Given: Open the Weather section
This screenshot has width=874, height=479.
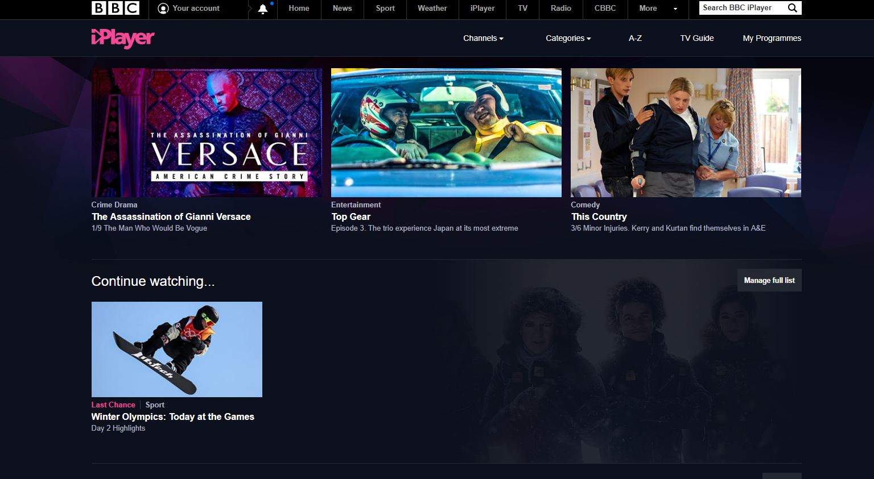Looking at the screenshot, I should (432, 9).
